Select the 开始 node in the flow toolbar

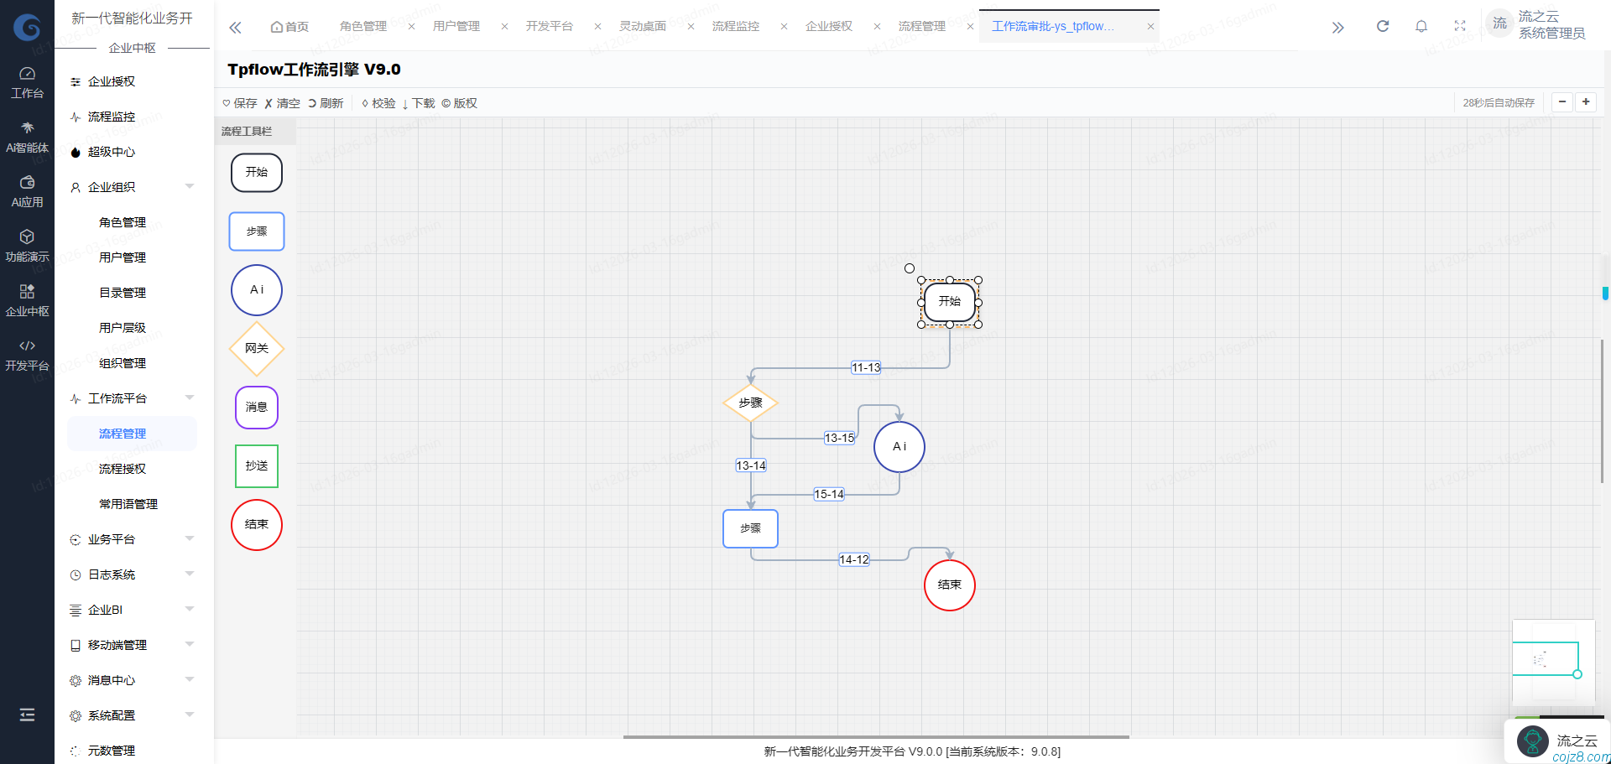(256, 173)
